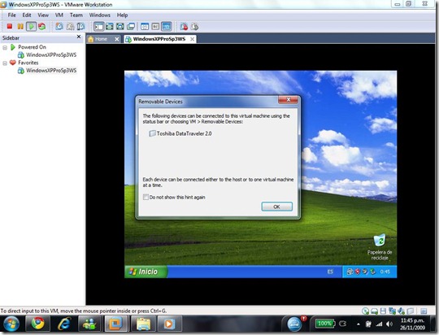Toggle the Show/Hide Sidebar toolbar icon

coord(99,27)
